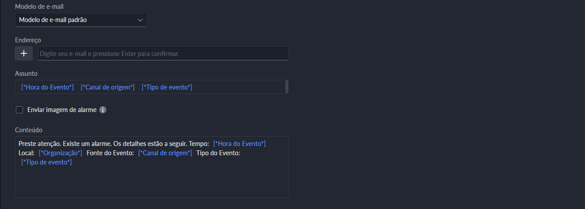Click the plus icon to add an address

pyautogui.click(x=24, y=53)
